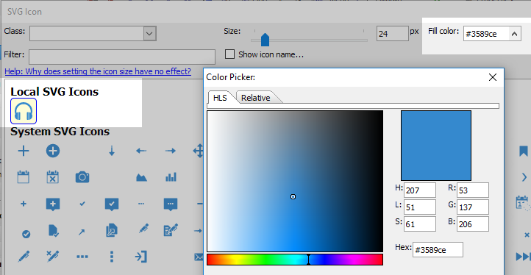Pick the circled plus icon
Viewport: 531px width, 275px height.
[53, 151]
